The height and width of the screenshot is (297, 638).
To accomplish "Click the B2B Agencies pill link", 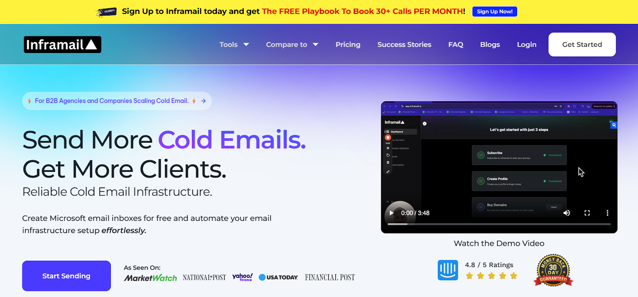I will 117,101.
